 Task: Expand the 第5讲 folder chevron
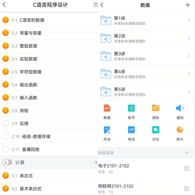point(189,91)
